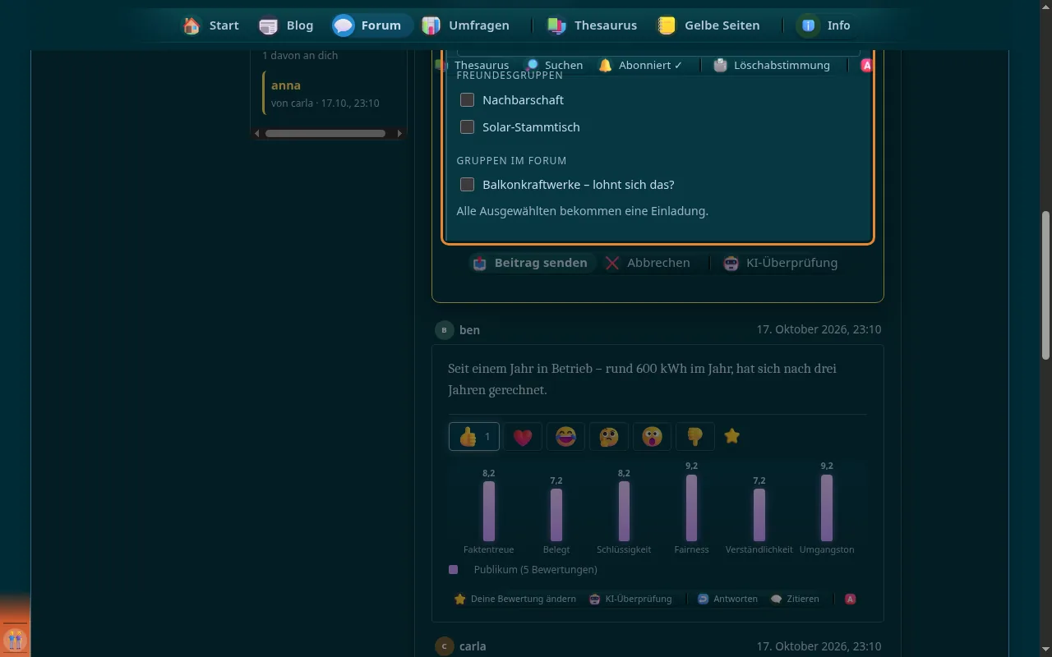Click the Beitrag senden button
The height and width of the screenshot is (657, 1052).
pyautogui.click(x=530, y=263)
